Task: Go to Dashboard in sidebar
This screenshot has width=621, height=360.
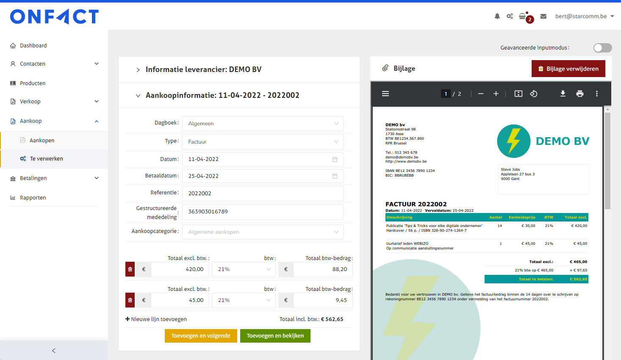Action: coord(33,45)
